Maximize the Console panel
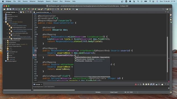 point(168,84)
